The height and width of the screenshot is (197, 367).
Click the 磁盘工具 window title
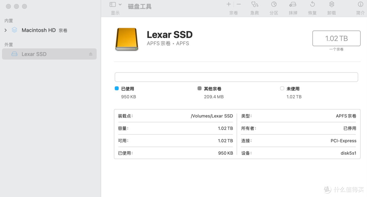coord(140,6)
